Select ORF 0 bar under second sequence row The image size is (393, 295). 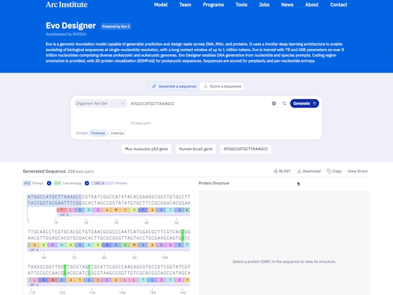tap(109, 250)
